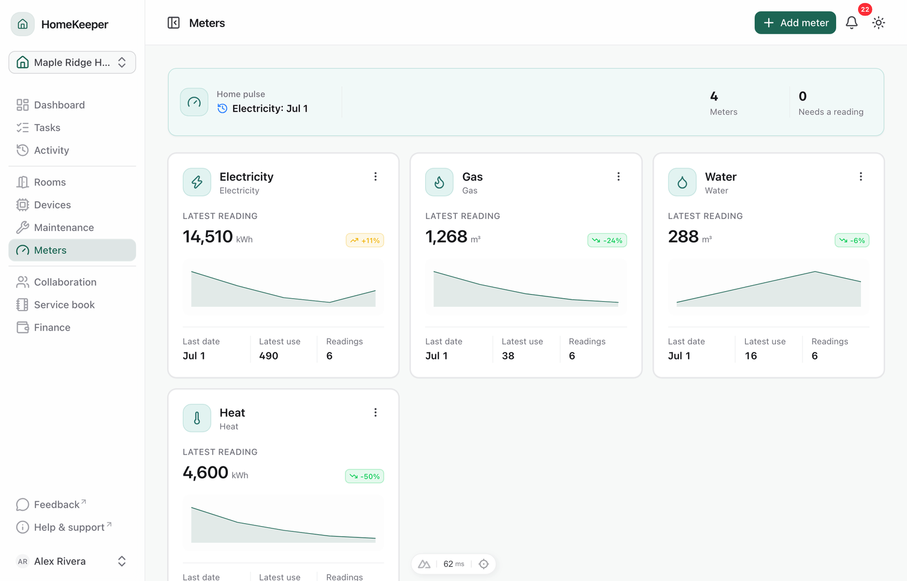Open Maintenance page
The width and height of the screenshot is (907, 581).
72,228
